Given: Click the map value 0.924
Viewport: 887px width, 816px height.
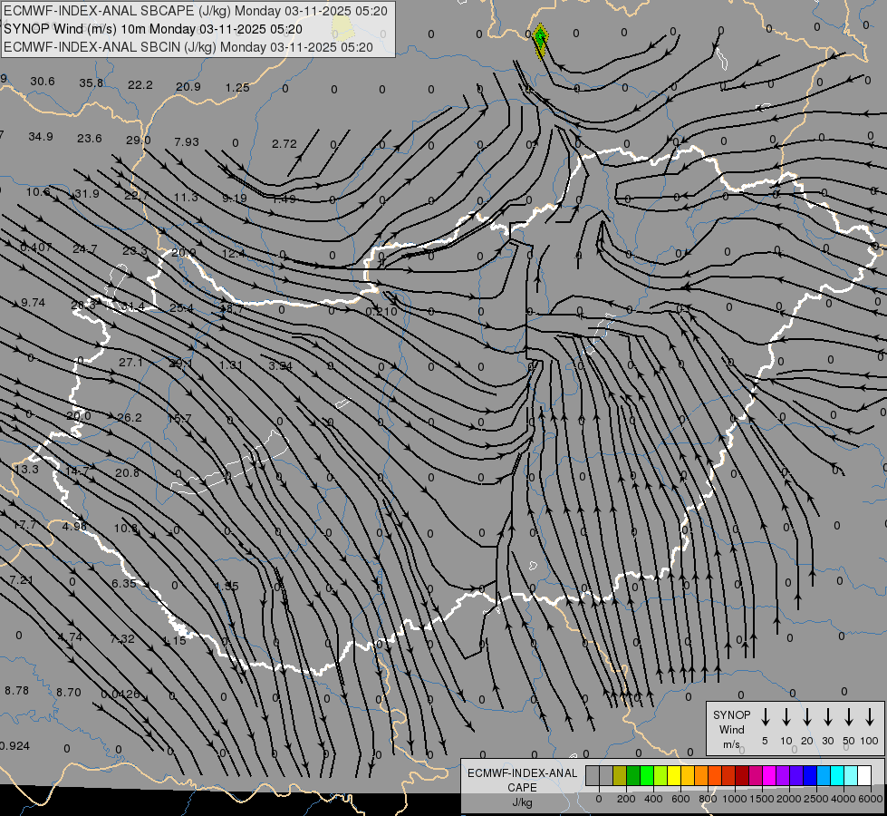Looking at the screenshot, I should [14, 746].
